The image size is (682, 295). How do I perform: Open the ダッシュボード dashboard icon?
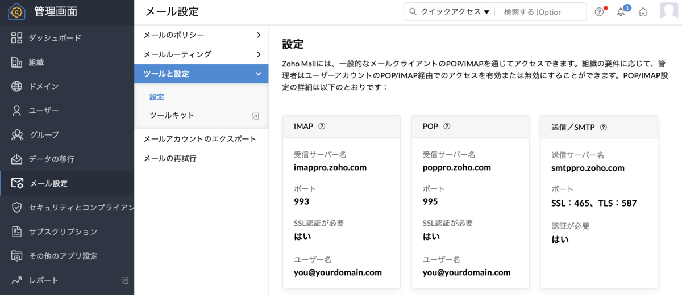click(x=16, y=38)
